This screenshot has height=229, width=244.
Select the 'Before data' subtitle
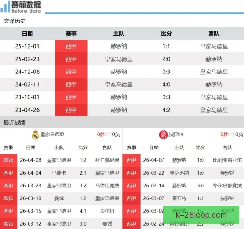26,11
